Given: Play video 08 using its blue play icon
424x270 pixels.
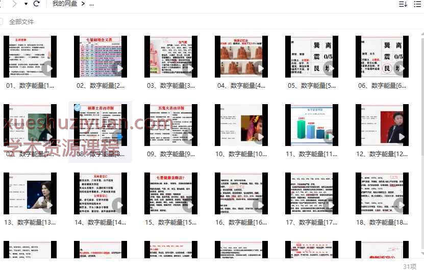Looking at the screenshot, I should pyautogui.click(x=118, y=136).
